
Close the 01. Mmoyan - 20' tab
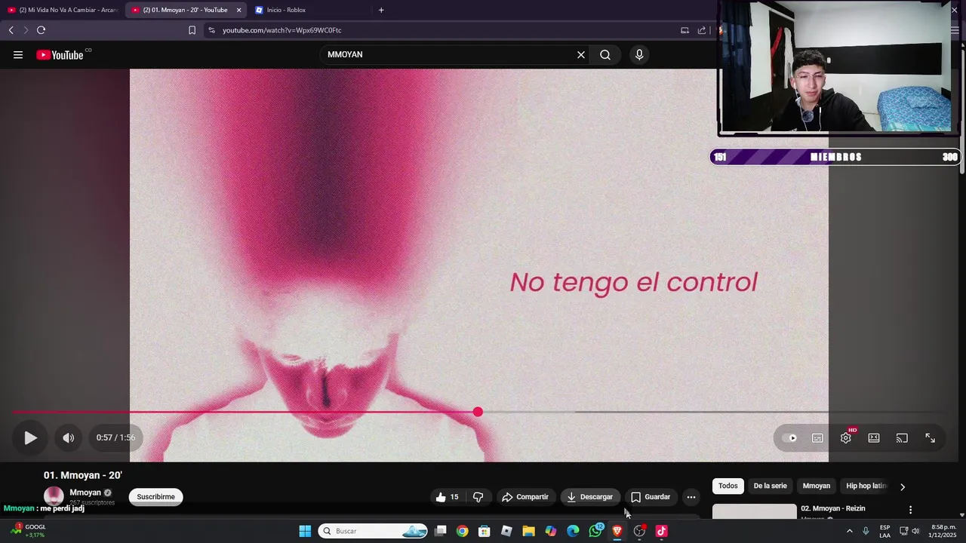238,10
